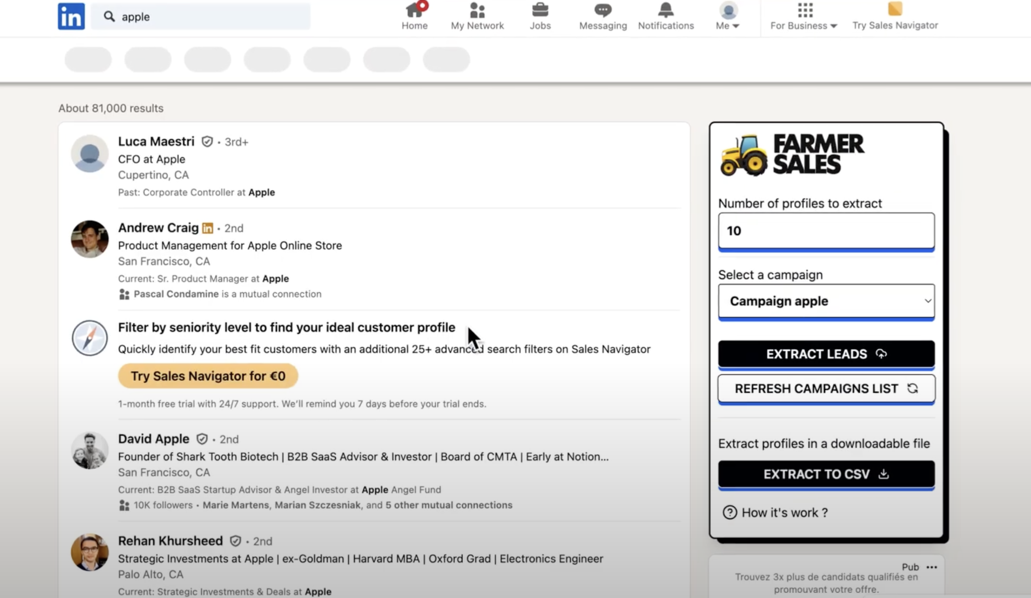
Task: Open Rehan Khursheed's profile name link
Action: 170,541
